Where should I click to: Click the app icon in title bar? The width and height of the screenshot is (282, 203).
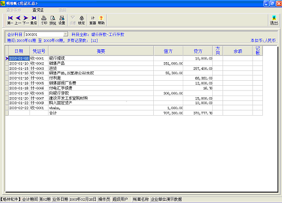point(3,3)
